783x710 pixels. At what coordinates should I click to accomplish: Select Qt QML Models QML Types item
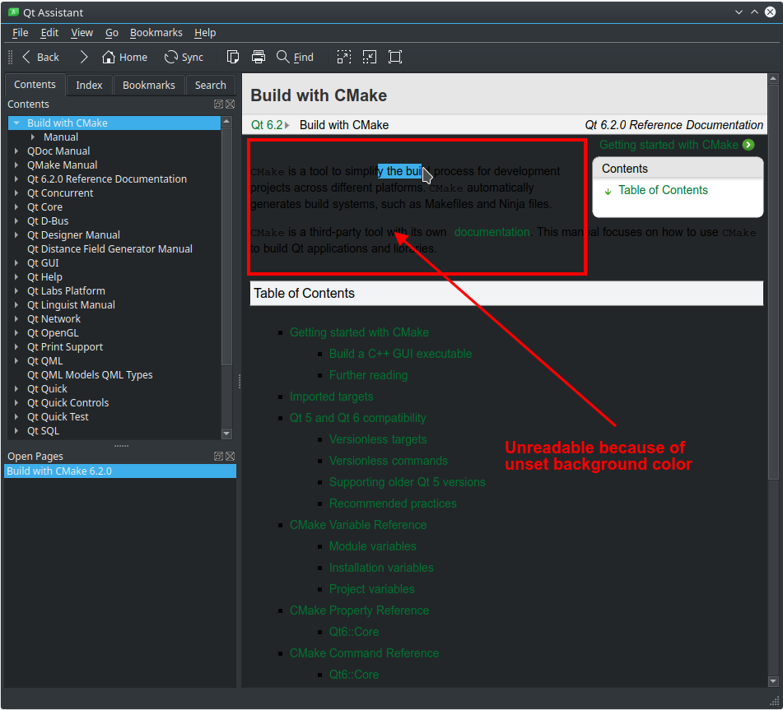tap(90, 374)
